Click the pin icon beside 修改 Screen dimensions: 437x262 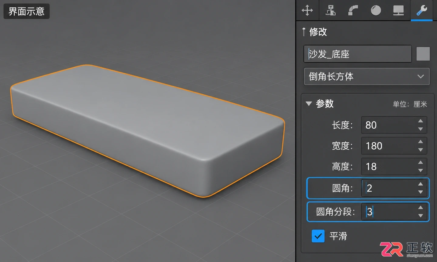304,32
